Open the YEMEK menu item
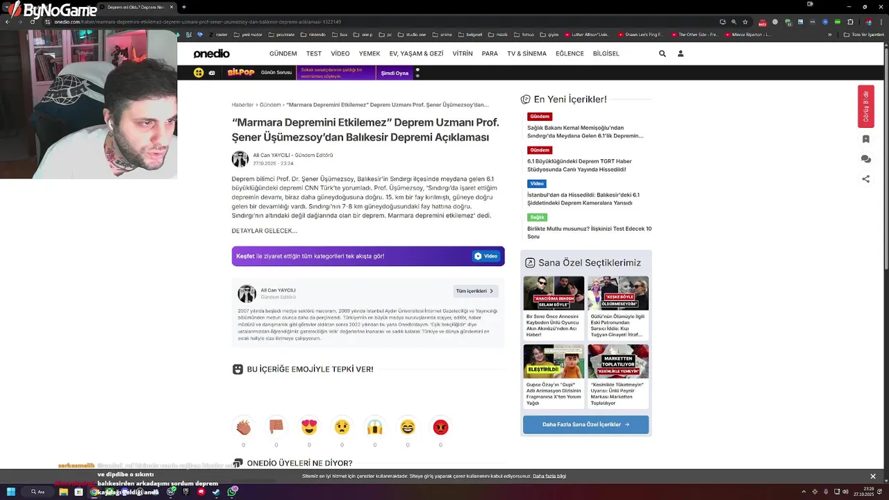 click(x=369, y=53)
